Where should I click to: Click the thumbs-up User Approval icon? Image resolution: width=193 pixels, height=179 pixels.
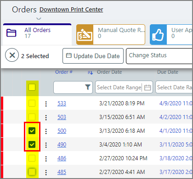tap(158, 35)
